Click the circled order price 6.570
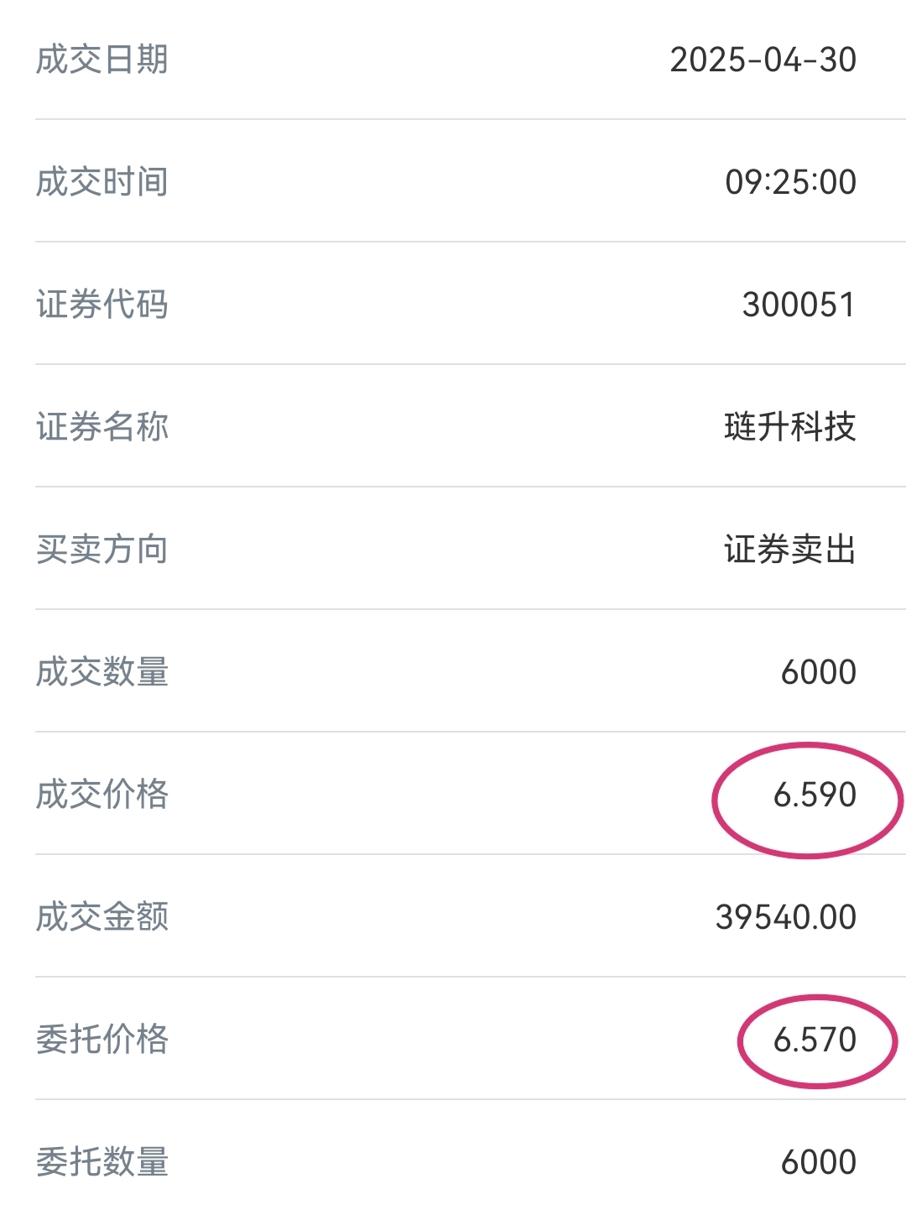 [x=815, y=1040]
